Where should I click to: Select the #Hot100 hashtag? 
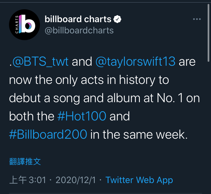[x=82, y=116]
